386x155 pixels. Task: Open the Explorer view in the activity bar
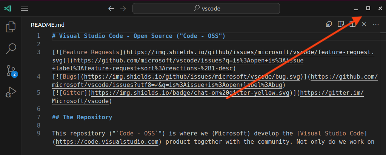click(x=11, y=27)
